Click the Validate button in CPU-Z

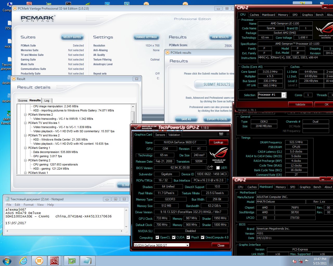point(300,104)
